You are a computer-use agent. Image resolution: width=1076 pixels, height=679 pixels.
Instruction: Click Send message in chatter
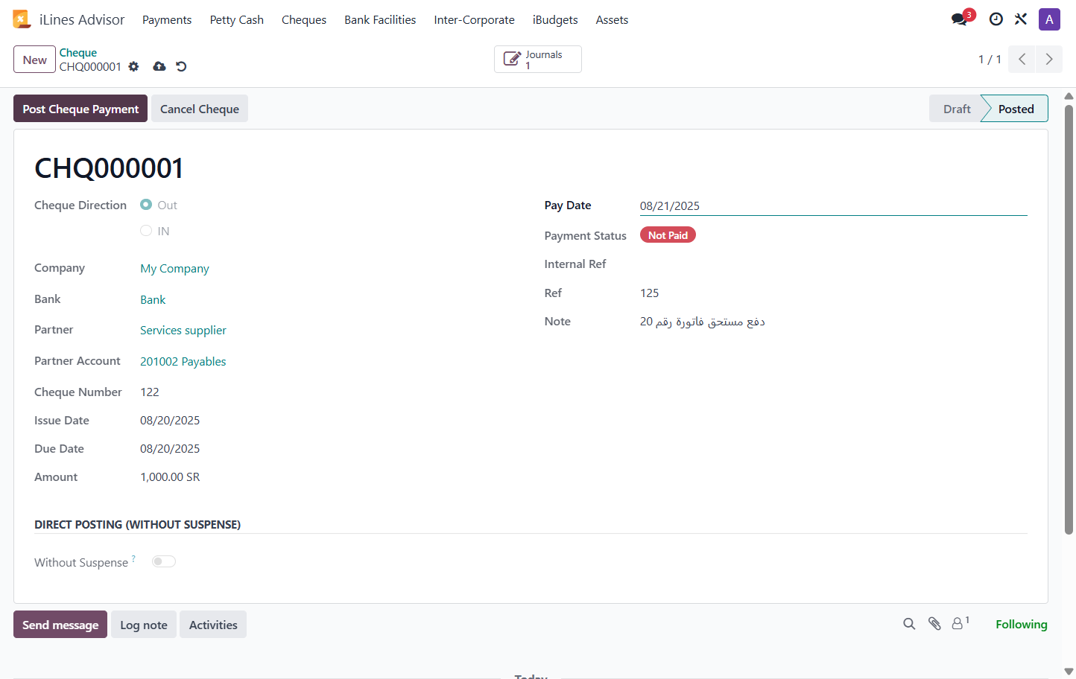(60, 625)
